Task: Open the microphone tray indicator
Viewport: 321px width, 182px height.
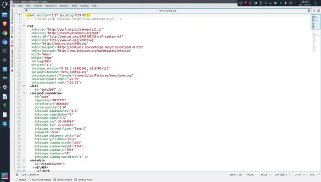Action: [x=286, y=3]
